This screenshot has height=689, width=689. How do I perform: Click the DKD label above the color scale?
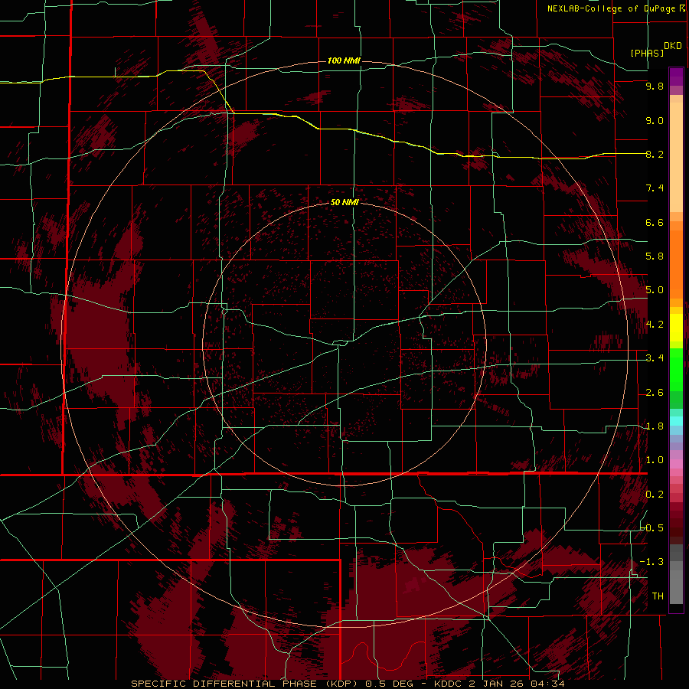pyautogui.click(x=673, y=46)
